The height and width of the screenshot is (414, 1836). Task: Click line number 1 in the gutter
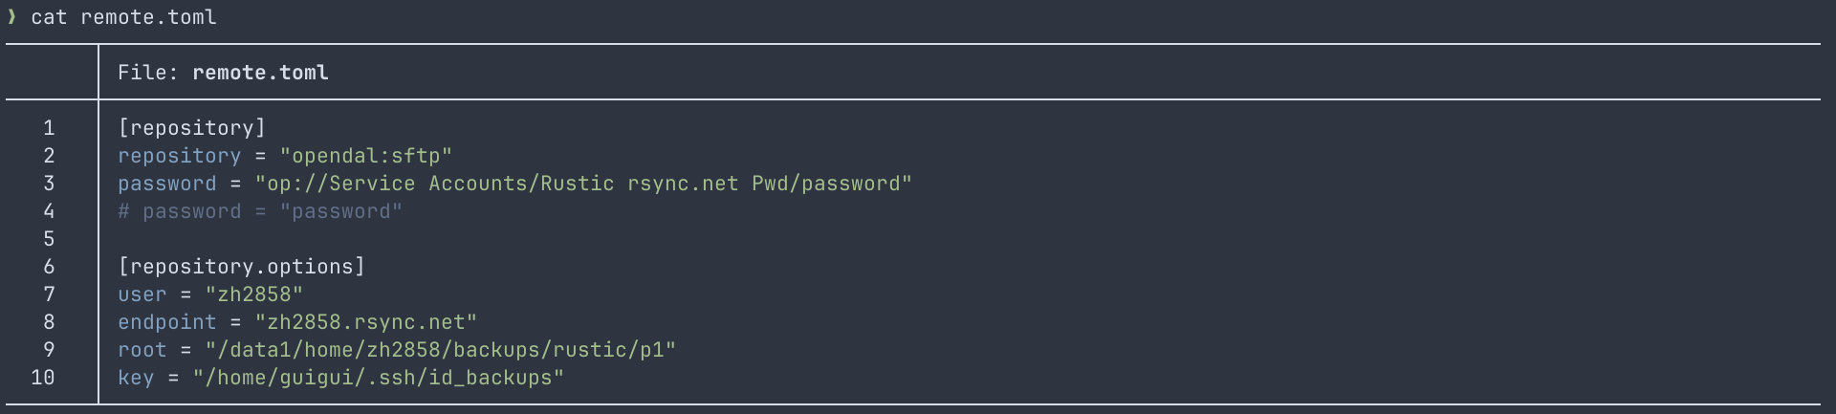[x=49, y=128]
